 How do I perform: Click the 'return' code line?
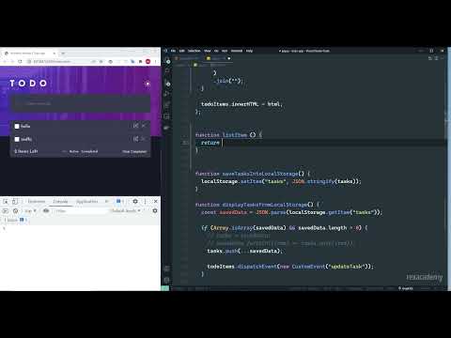tap(210, 143)
